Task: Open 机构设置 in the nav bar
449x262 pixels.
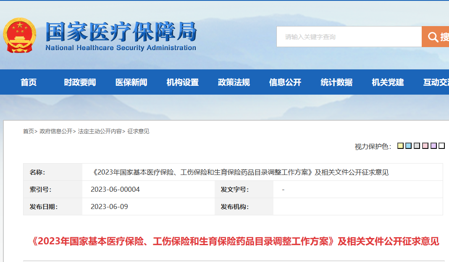Action: [183, 82]
